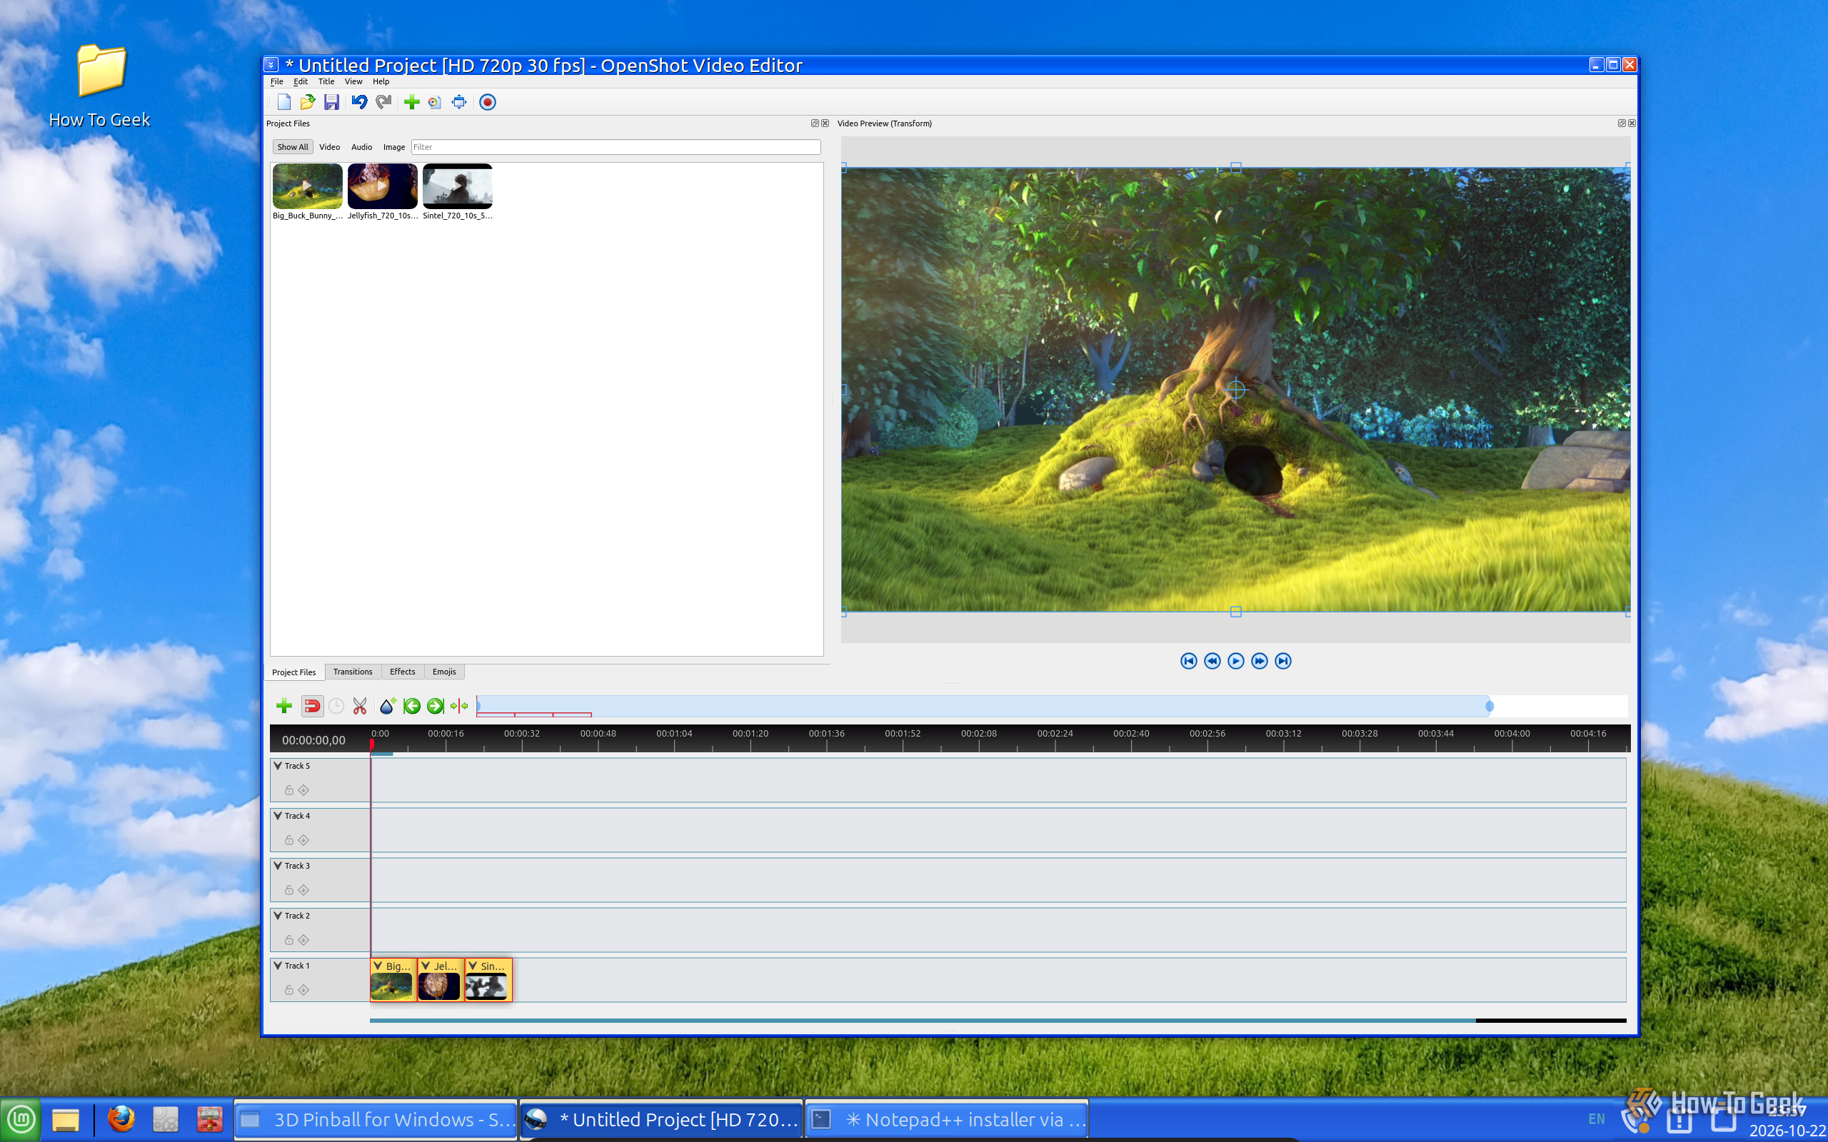1828x1142 pixels.
Task: Collapse Track 2 with its arrow
Action: [x=278, y=916]
